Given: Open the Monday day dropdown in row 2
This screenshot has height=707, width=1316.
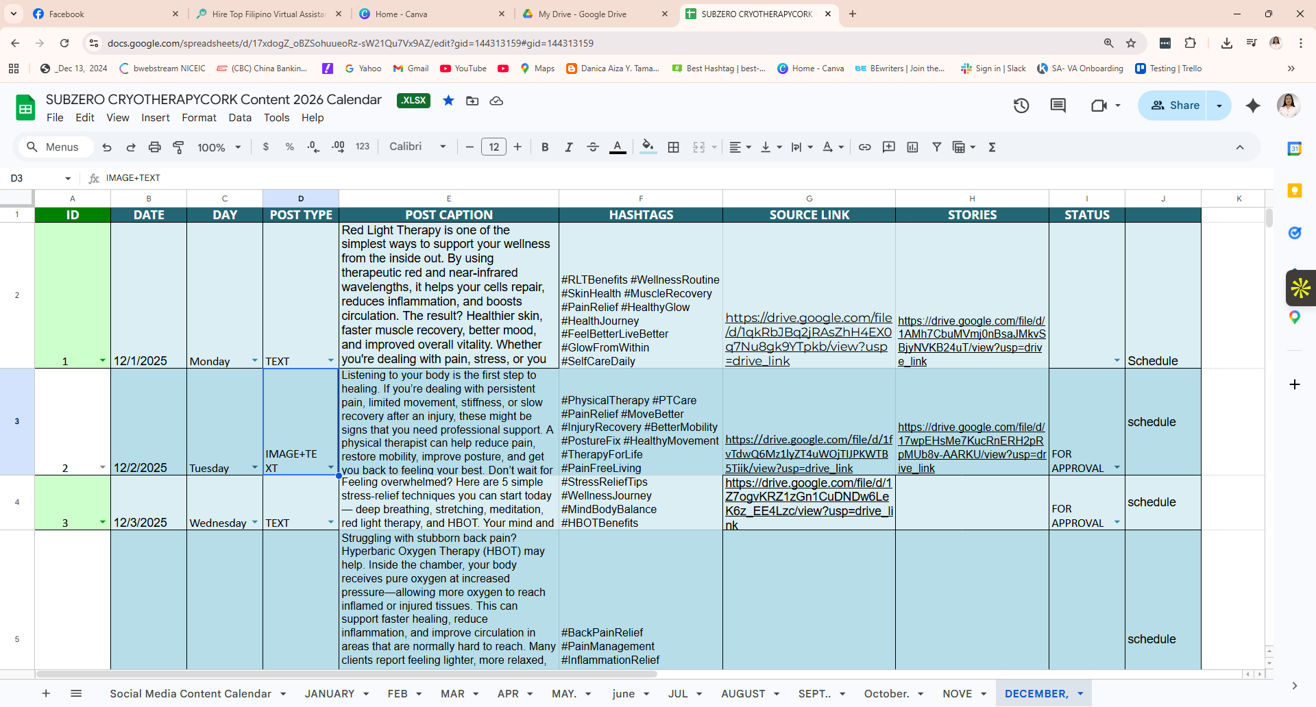Looking at the screenshot, I should pyautogui.click(x=255, y=360).
